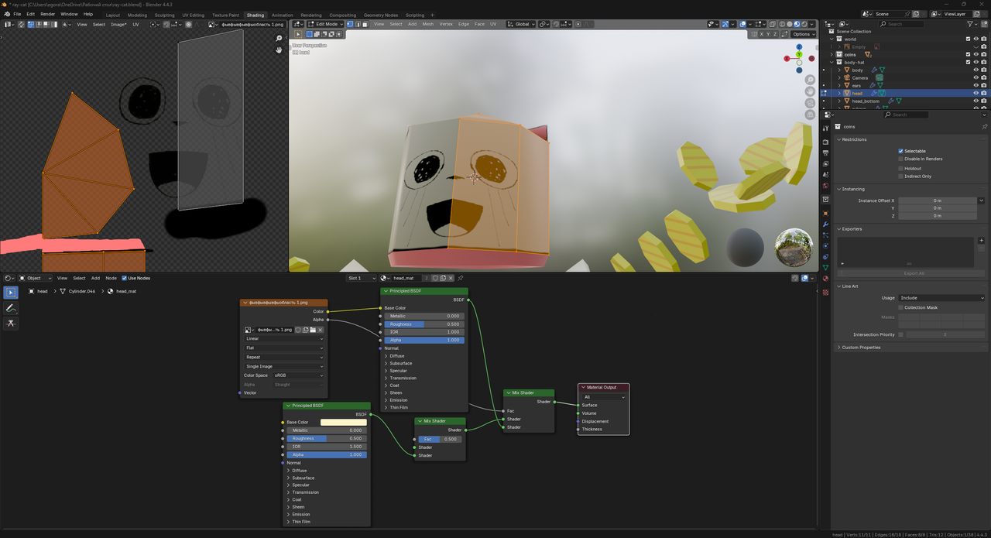Select the Select Box tool in node editor
The width and height of the screenshot is (991, 538).
[11, 293]
